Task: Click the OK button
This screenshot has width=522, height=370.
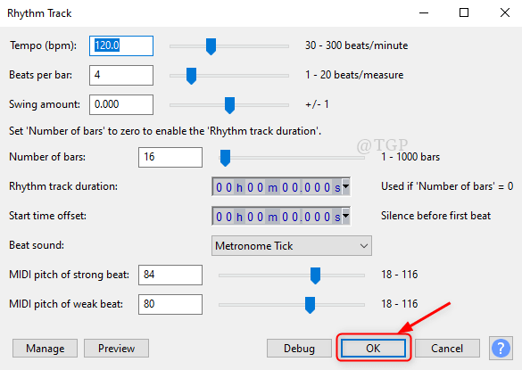Action: pos(373,348)
